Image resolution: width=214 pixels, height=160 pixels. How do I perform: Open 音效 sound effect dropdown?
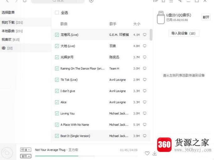pyautogui.click(x=26, y=156)
